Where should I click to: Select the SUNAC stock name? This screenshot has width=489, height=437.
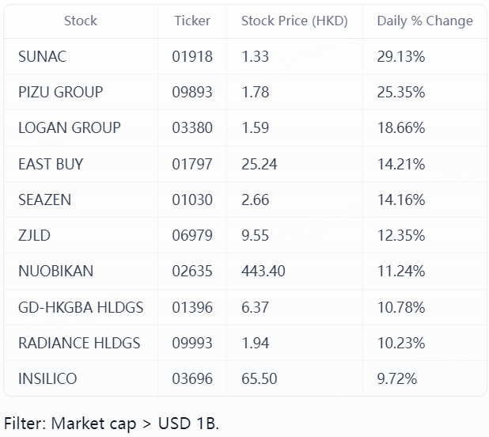pos(42,56)
